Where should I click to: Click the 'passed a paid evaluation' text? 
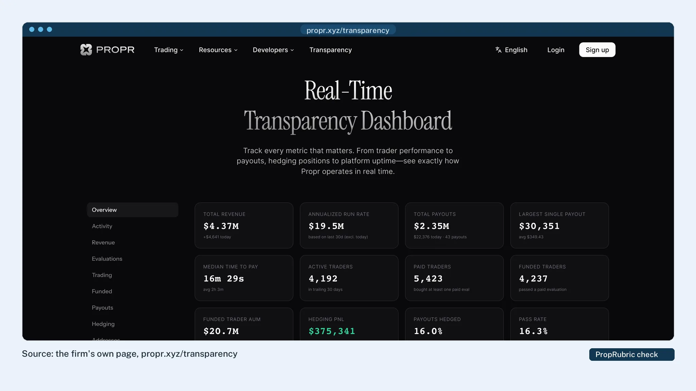pyautogui.click(x=542, y=290)
